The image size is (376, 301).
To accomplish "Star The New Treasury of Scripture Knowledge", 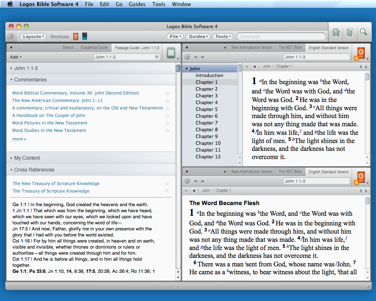I will 167,183.
